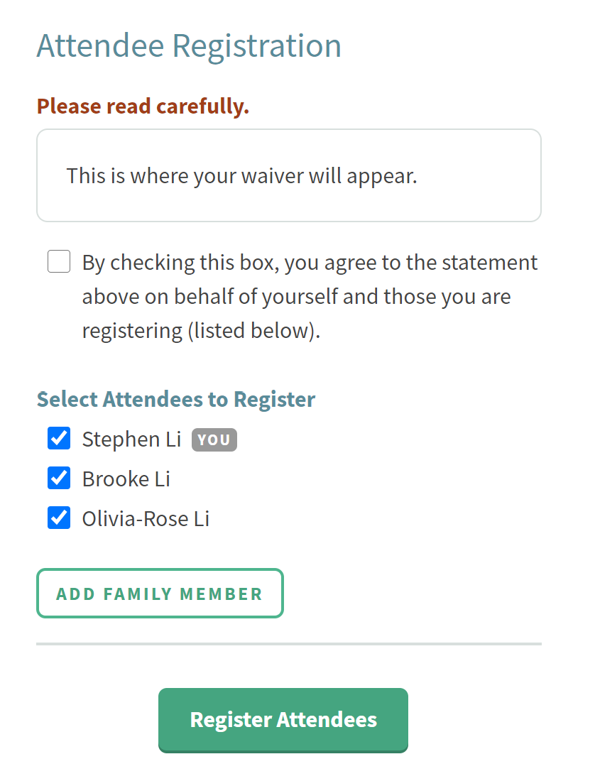595x781 pixels.
Task: Select the attendee name Olivia-Rose Li
Action: tap(146, 518)
